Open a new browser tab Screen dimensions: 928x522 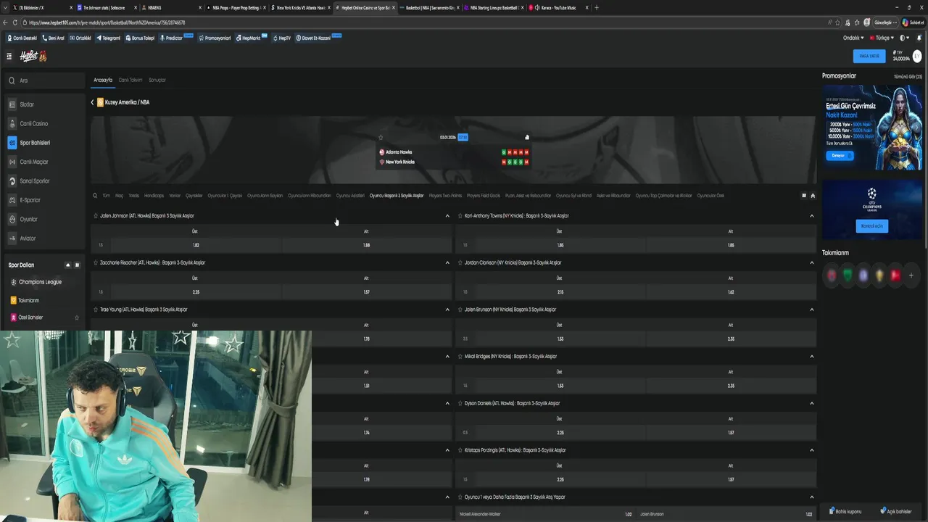point(597,7)
